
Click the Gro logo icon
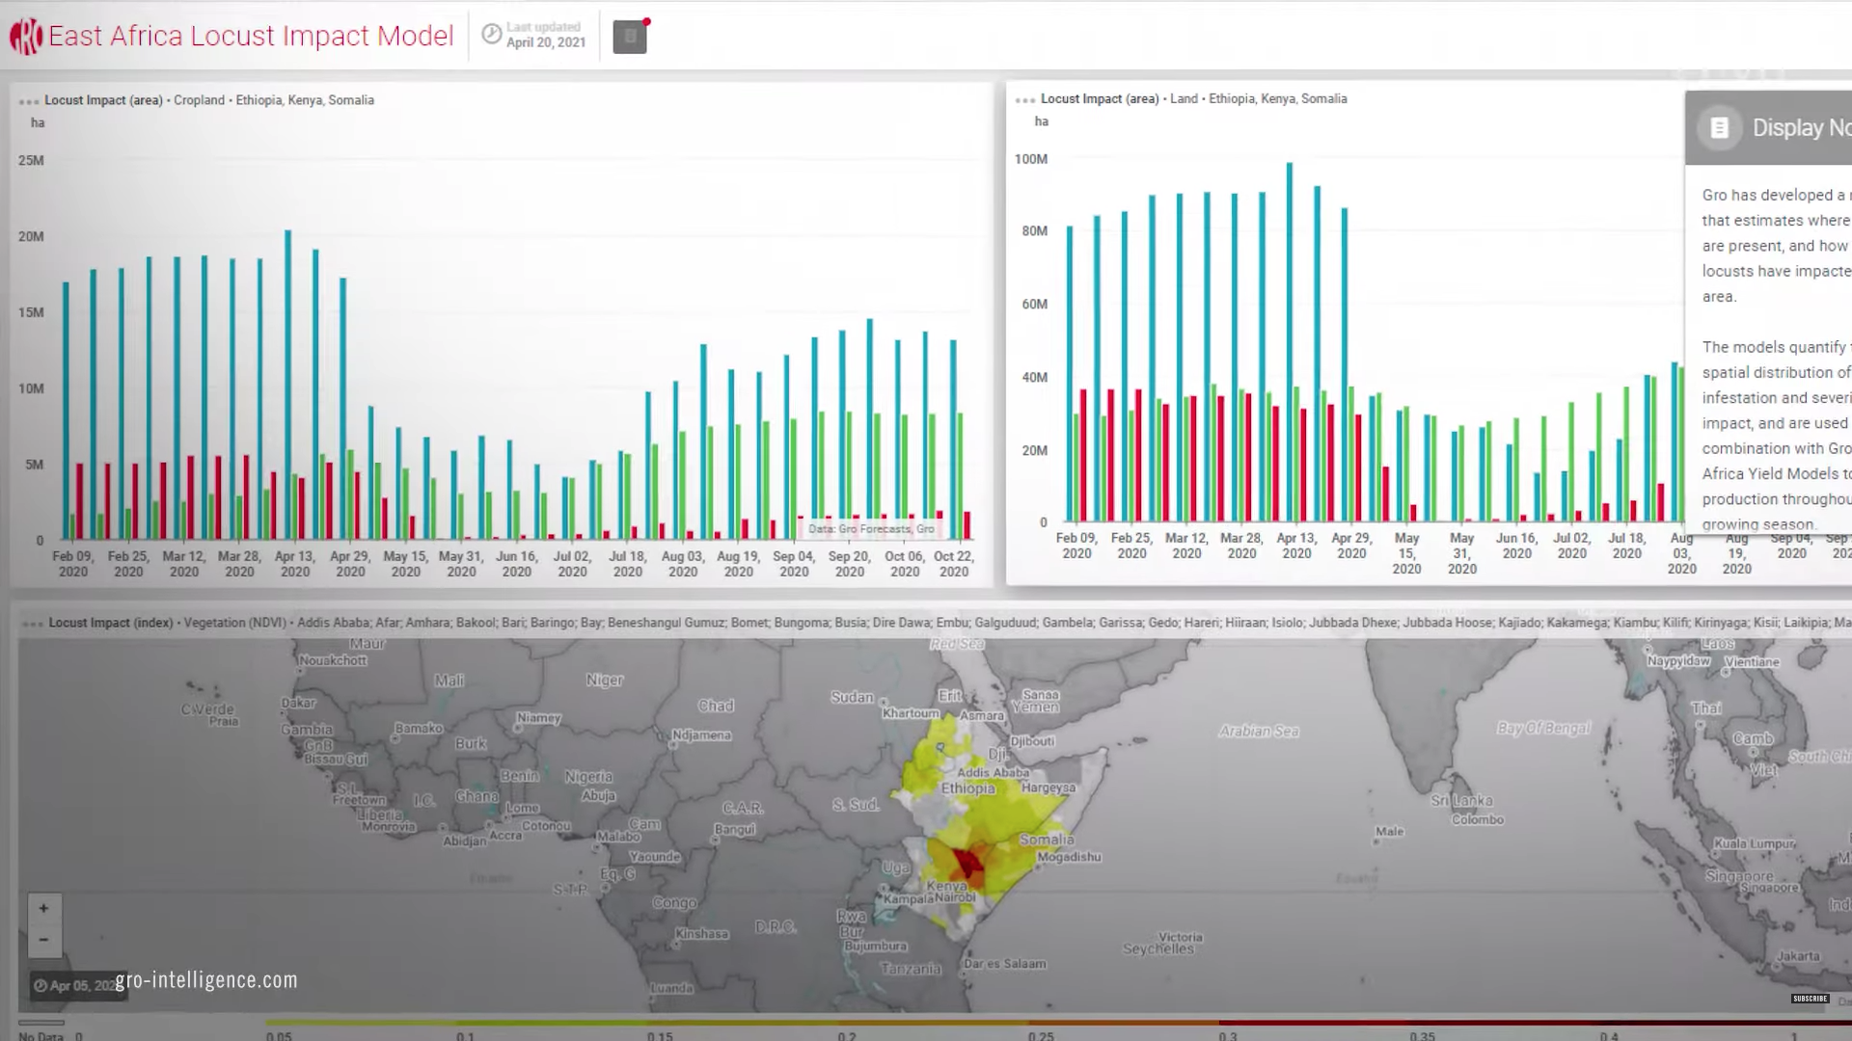[25, 37]
